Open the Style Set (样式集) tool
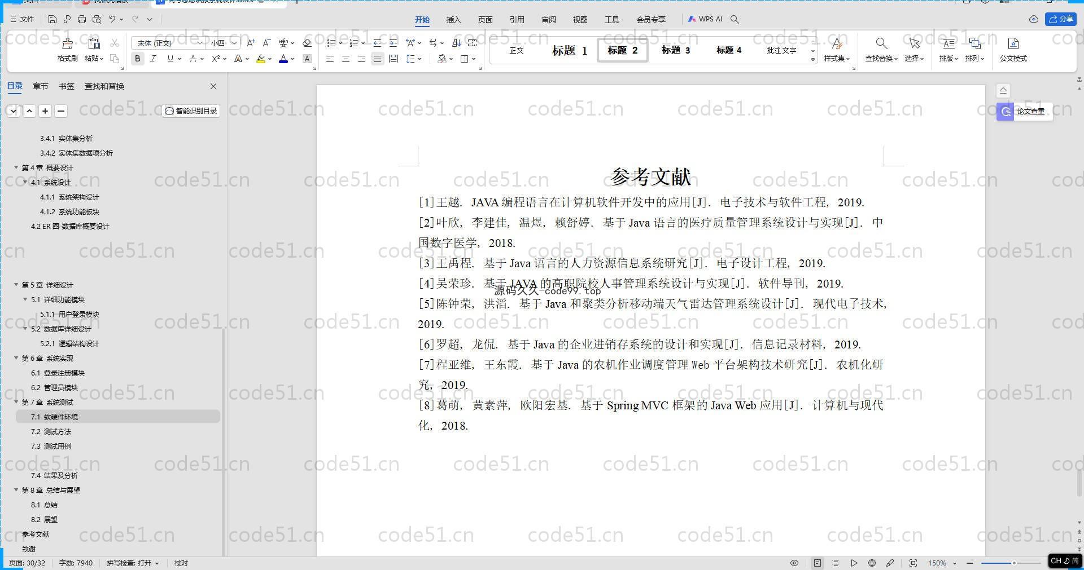Screen dimensions: 1084x570 pos(837,49)
